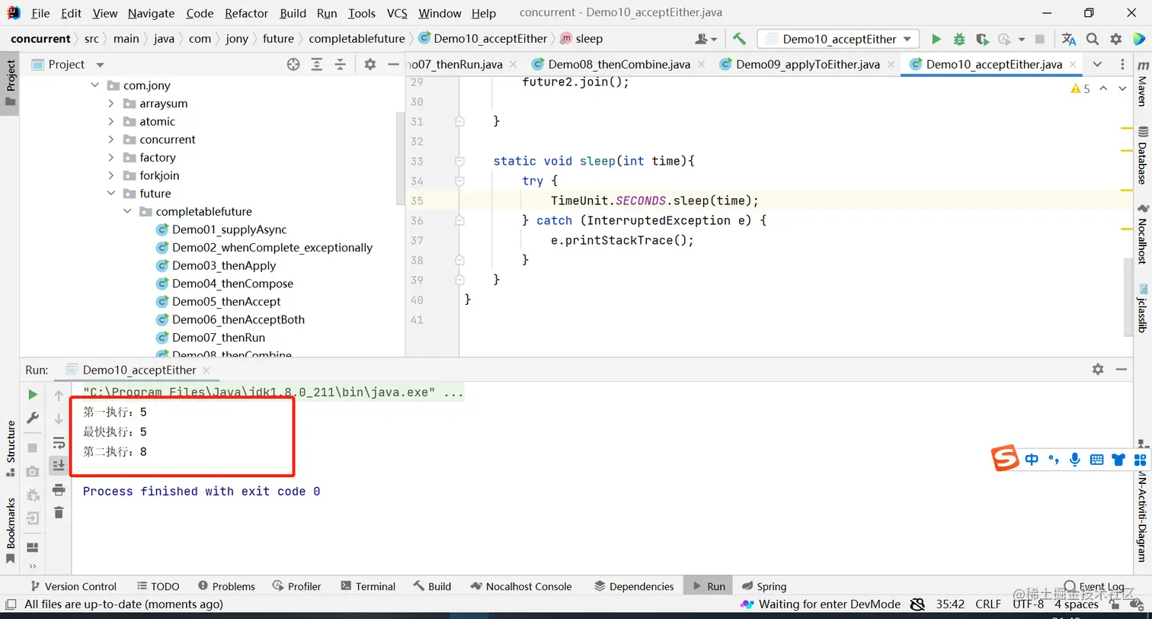
Task: Click the Project panel vertical scrollbar
Action: coord(400,159)
